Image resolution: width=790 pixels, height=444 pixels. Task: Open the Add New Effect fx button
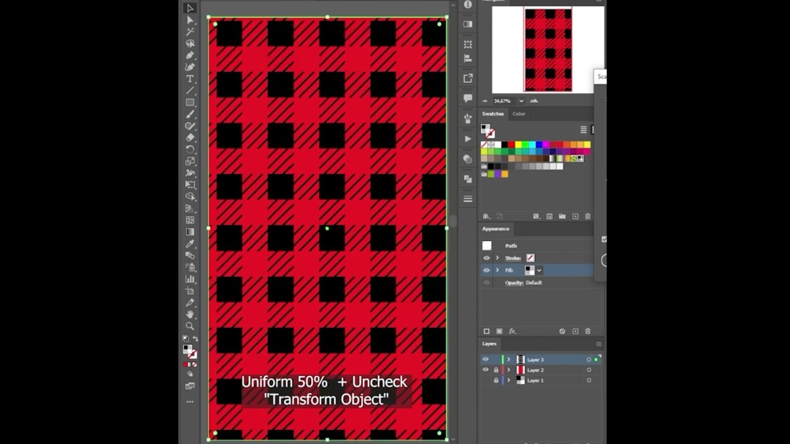click(x=513, y=331)
